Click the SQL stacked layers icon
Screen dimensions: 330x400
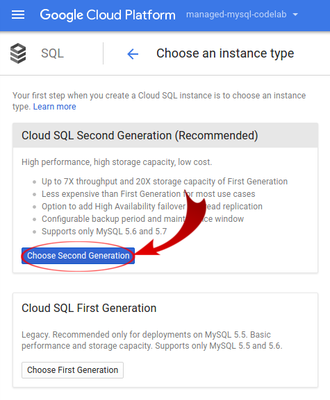point(18,53)
